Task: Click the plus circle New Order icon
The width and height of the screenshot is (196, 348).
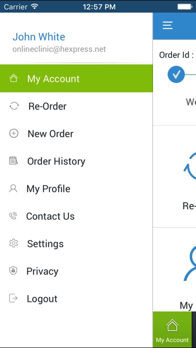Action: [14, 133]
